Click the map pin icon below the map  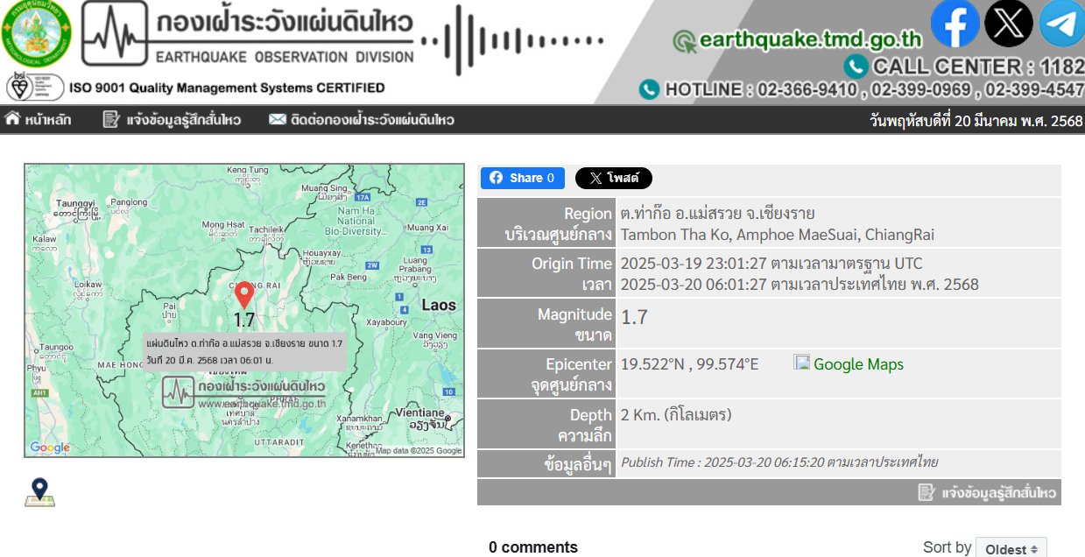[x=39, y=493]
